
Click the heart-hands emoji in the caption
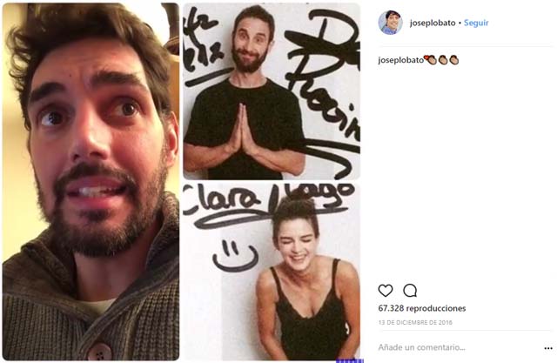430,60
